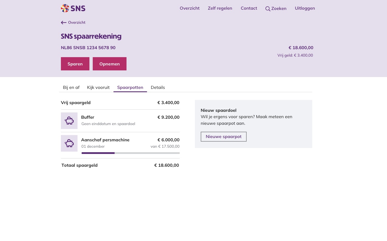Click the search magnifier icon

coord(268,9)
